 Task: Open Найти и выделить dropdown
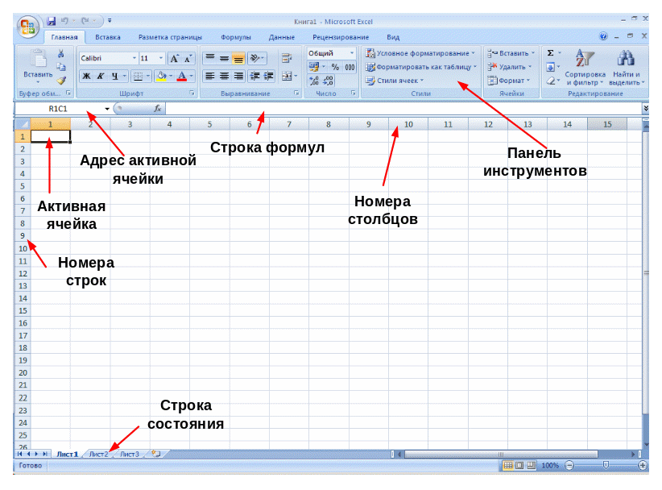point(627,68)
